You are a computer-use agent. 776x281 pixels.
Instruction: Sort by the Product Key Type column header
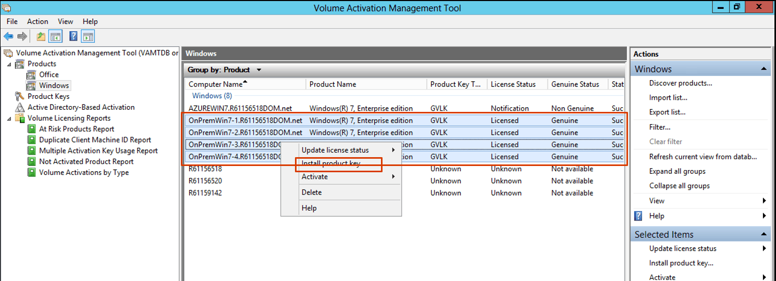(x=457, y=84)
